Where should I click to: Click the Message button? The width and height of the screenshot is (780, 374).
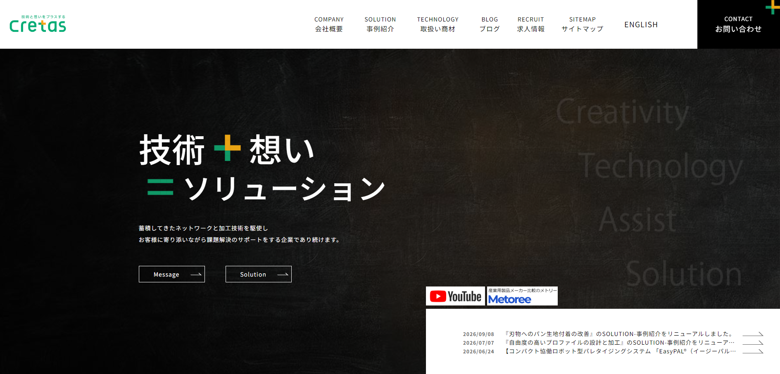(172, 274)
